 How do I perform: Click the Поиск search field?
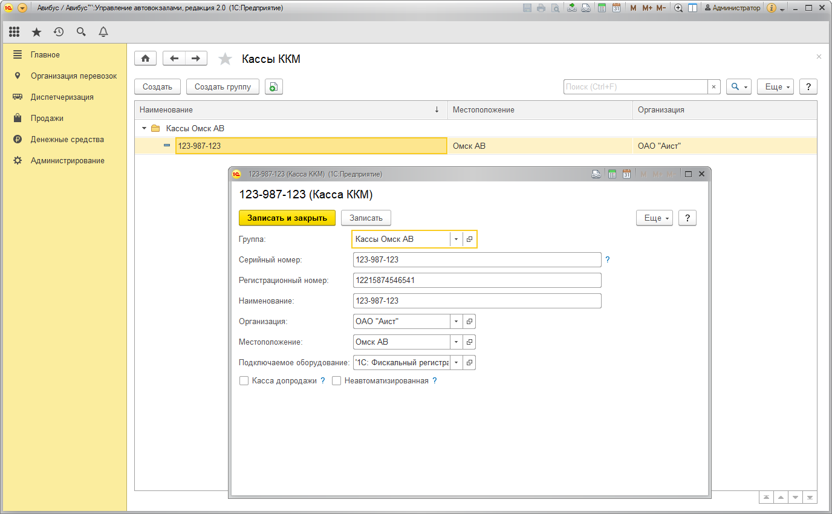pyautogui.click(x=635, y=87)
